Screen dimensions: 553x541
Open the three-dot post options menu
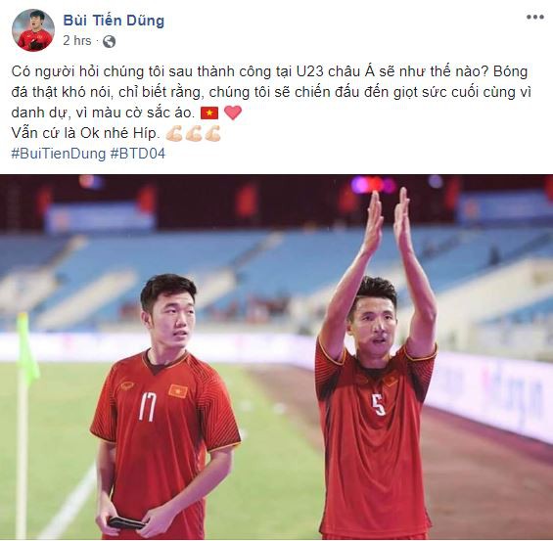click(x=535, y=17)
